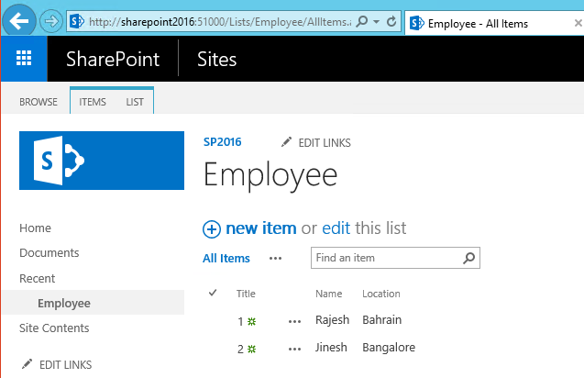Viewport: 584px width, 378px height.
Task: Refresh the page with the reload icon
Action: click(391, 20)
